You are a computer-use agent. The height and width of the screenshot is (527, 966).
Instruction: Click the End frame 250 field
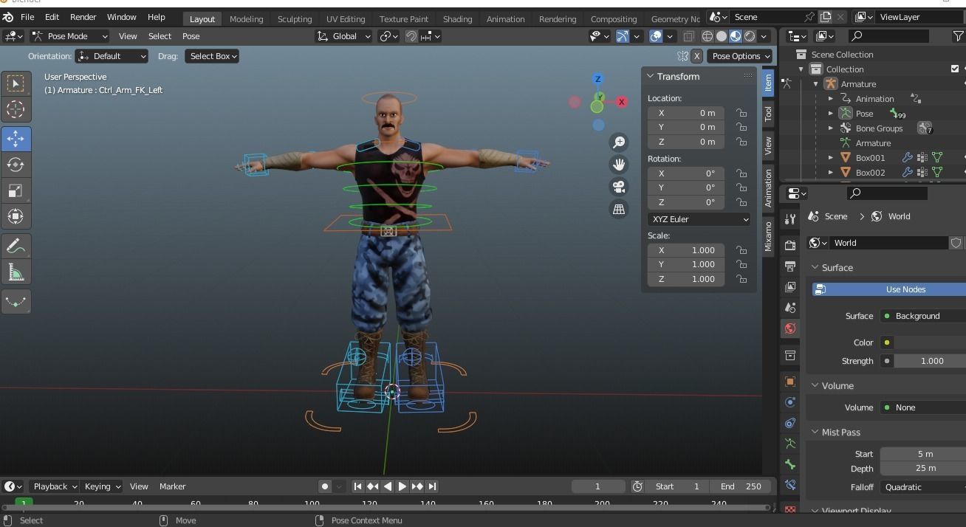click(x=741, y=486)
